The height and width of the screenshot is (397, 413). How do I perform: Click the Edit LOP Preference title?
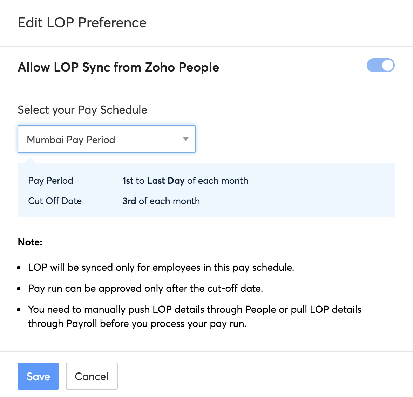click(82, 23)
